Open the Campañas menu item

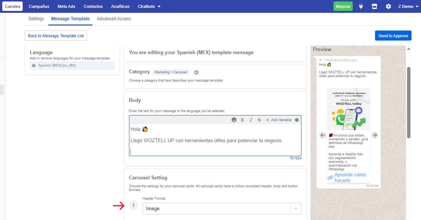pos(39,6)
